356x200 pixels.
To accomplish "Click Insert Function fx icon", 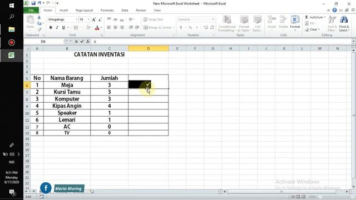I will click(88, 42).
